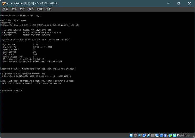195x138 pixels.
Task: Open the 檔案 menu
Action: [5, 9]
